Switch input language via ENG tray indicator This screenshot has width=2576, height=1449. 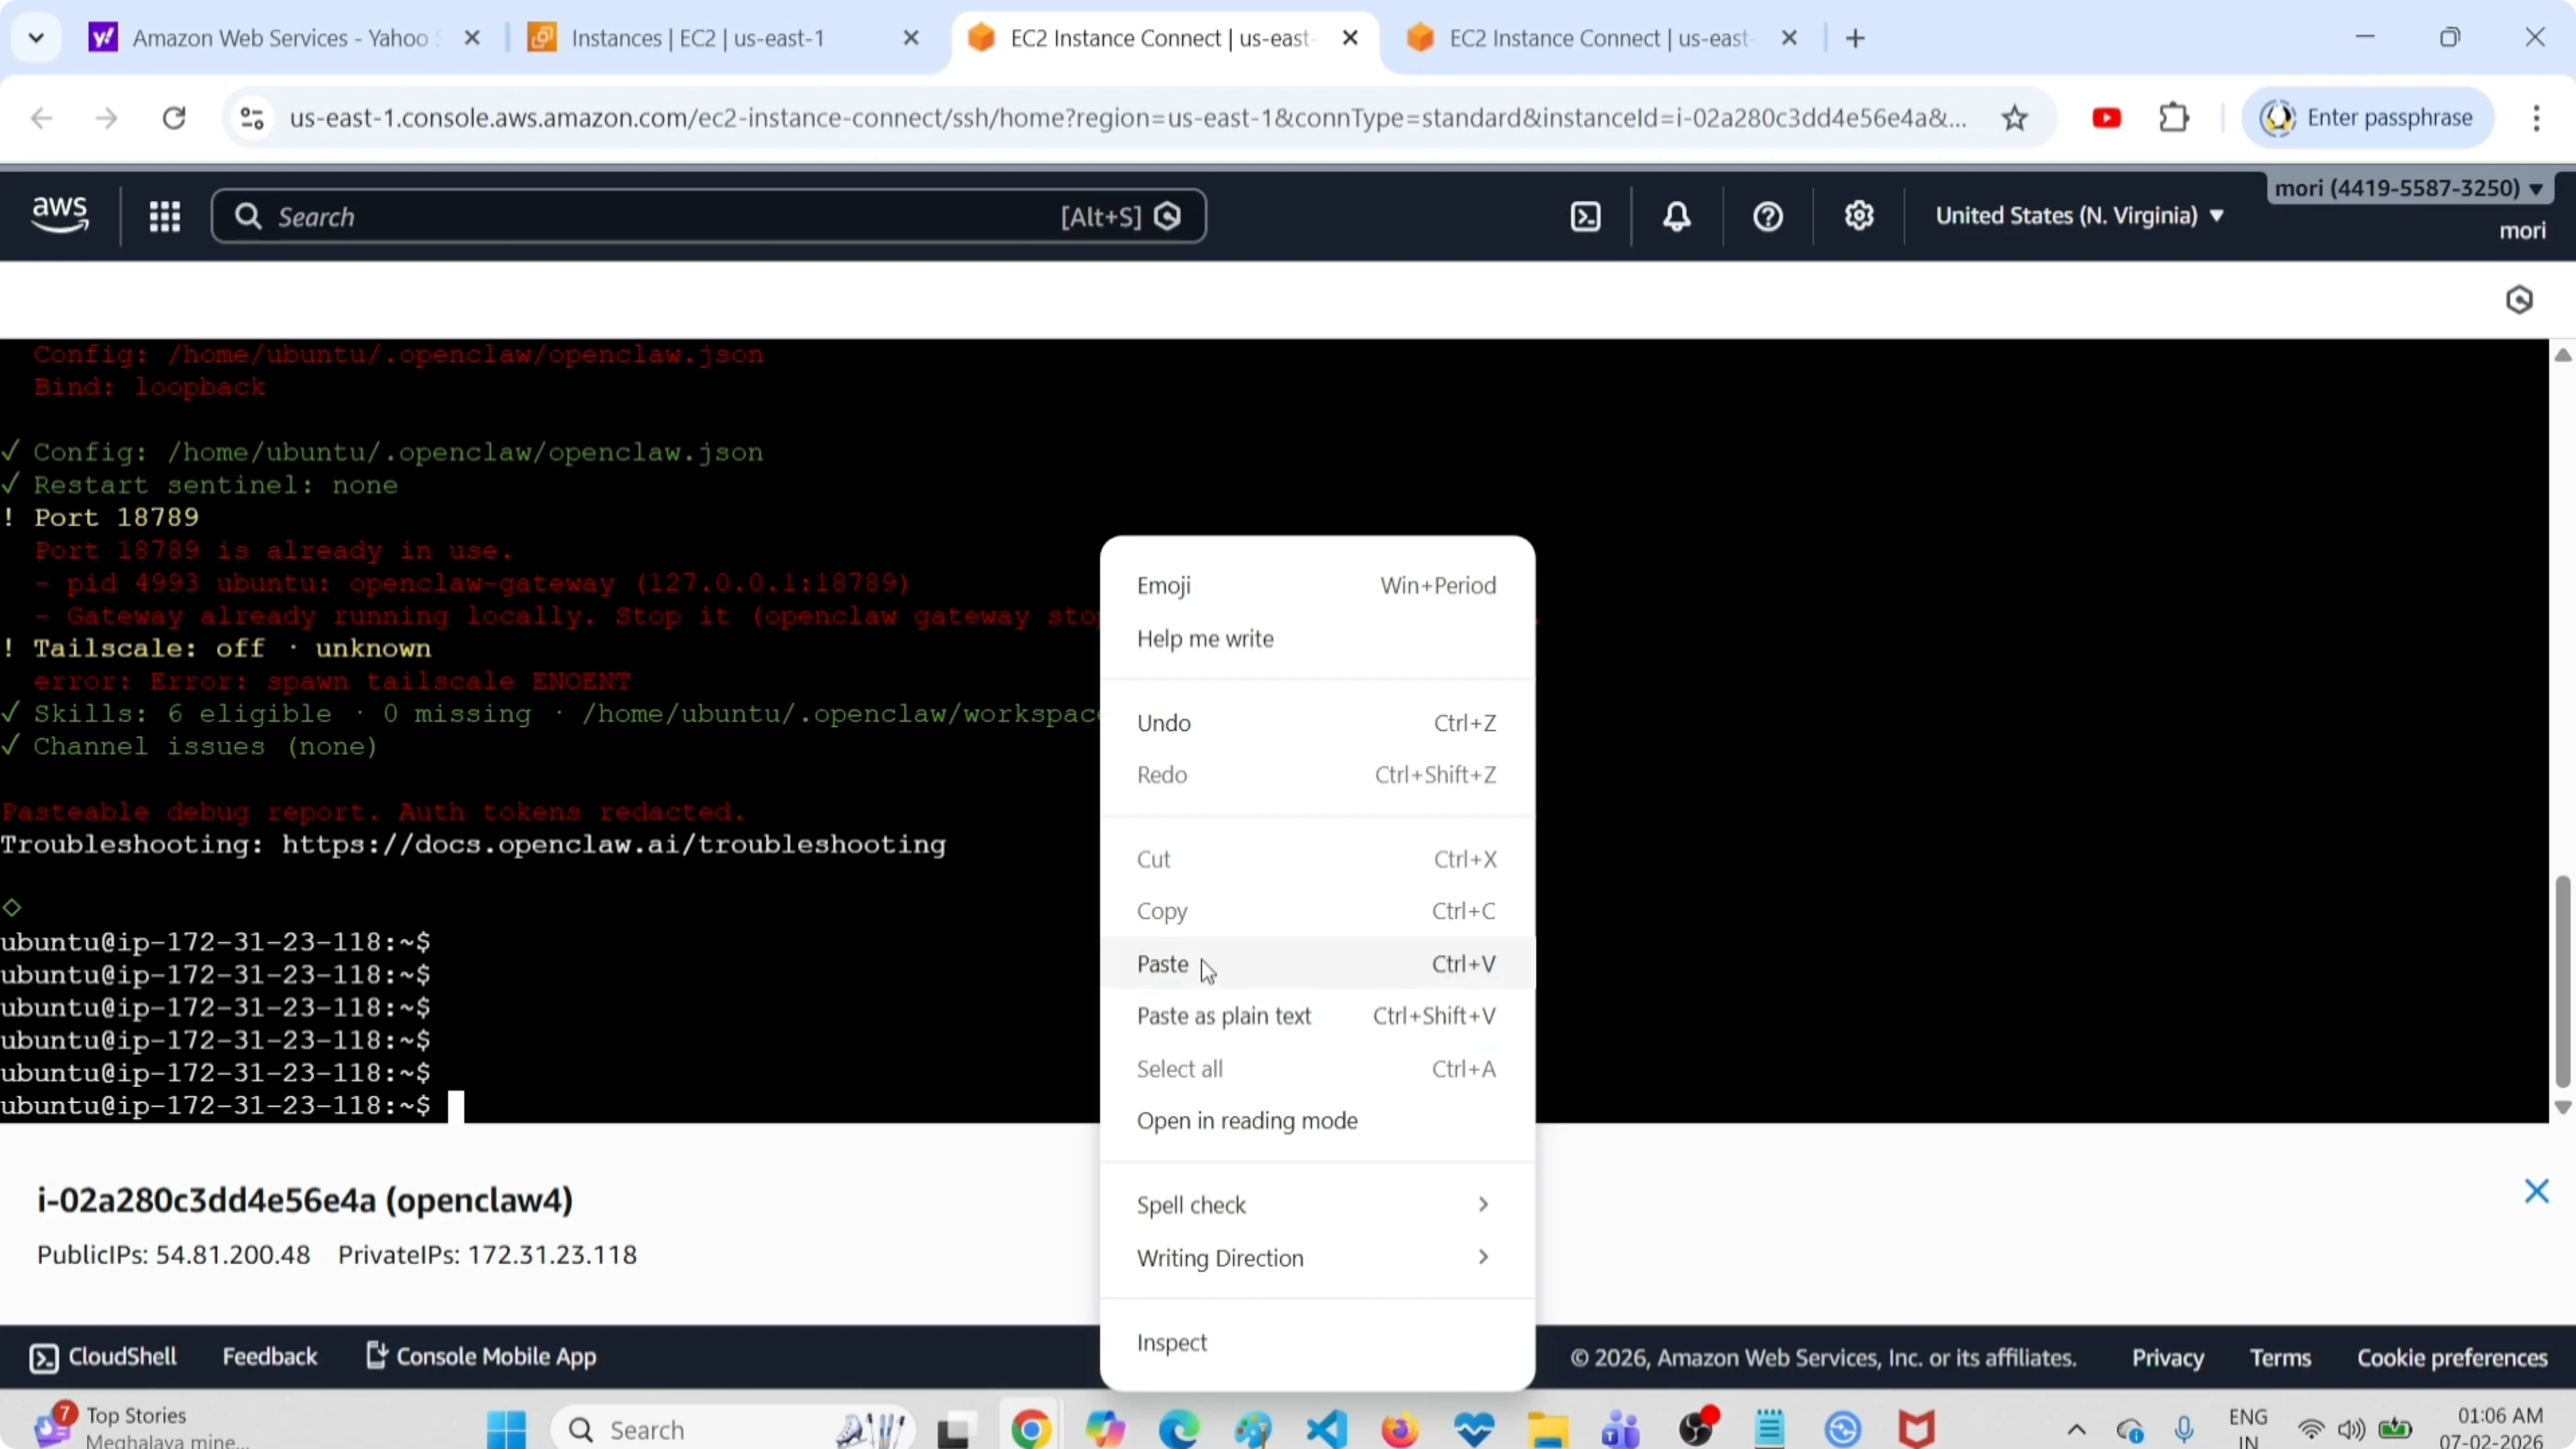[2249, 1428]
